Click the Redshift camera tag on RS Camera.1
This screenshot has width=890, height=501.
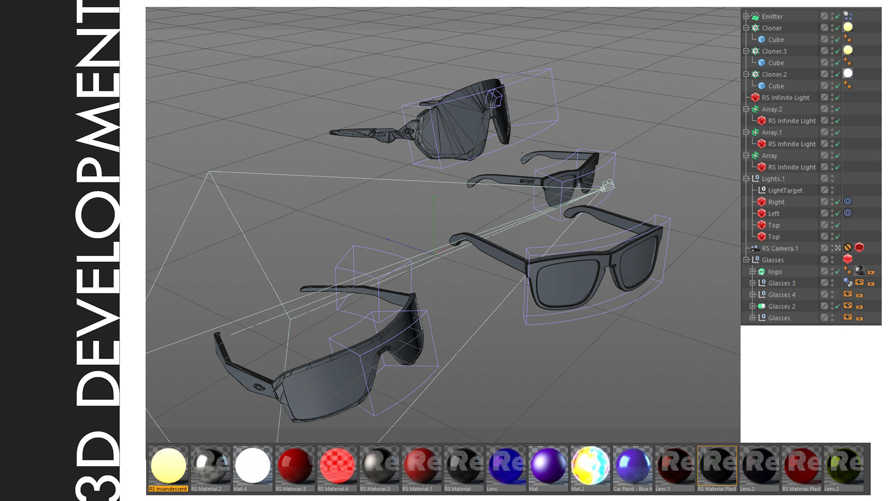tap(859, 248)
